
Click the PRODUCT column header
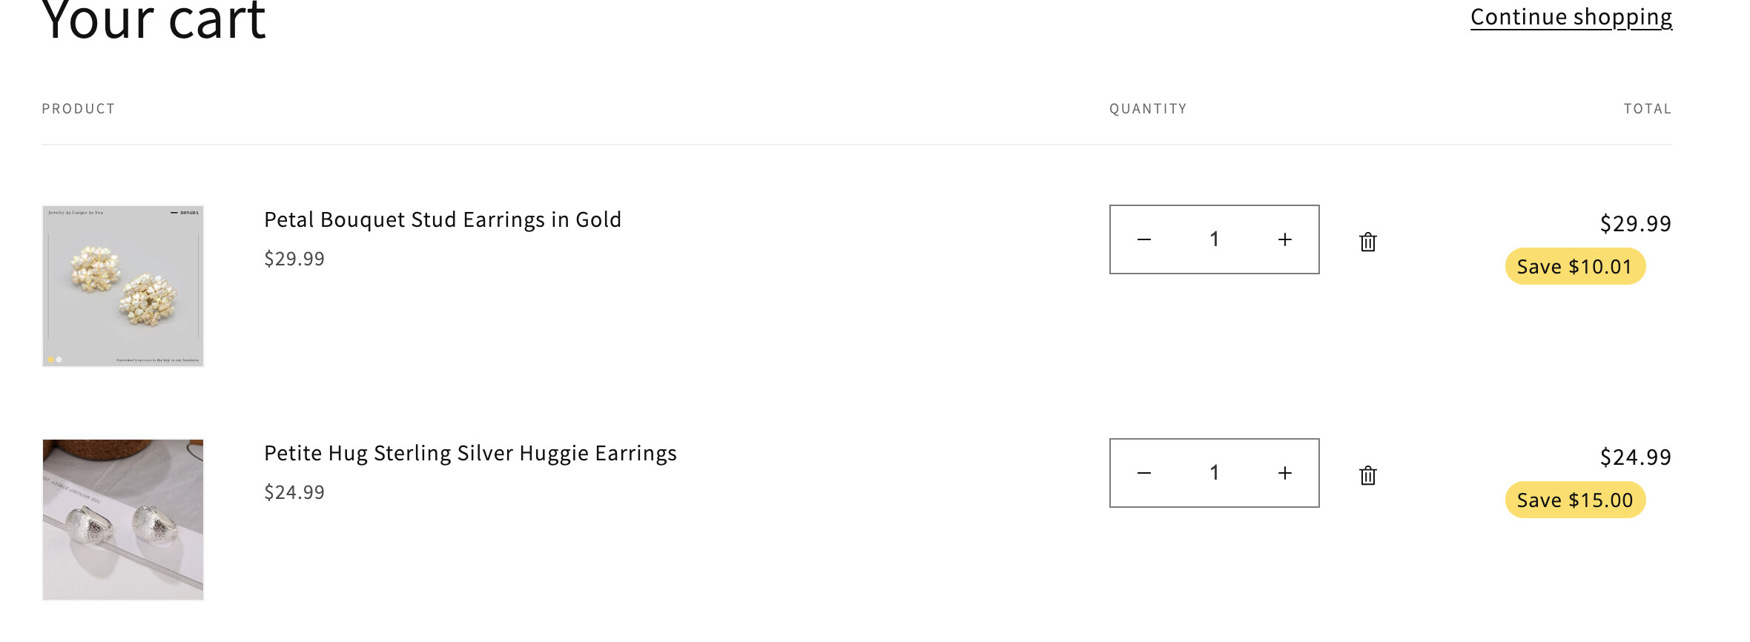pyautogui.click(x=79, y=109)
